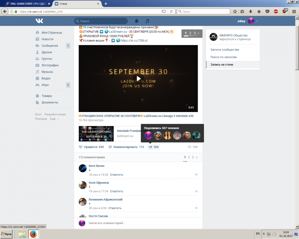The height and width of the screenshot is (239, 299).
Task: Toggle like on Коля Ефремов's comment
Action: pyautogui.click(x=196, y=191)
